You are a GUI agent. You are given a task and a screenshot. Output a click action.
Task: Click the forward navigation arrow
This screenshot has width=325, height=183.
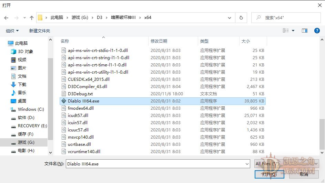(17, 18)
